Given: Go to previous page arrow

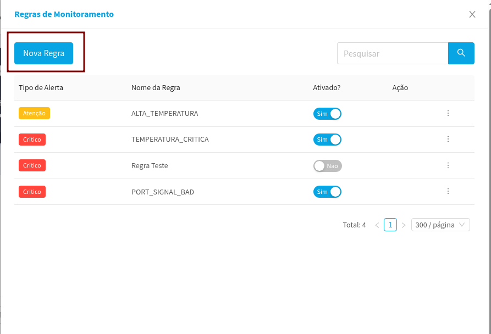Looking at the screenshot, I should pyautogui.click(x=377, y=225).
